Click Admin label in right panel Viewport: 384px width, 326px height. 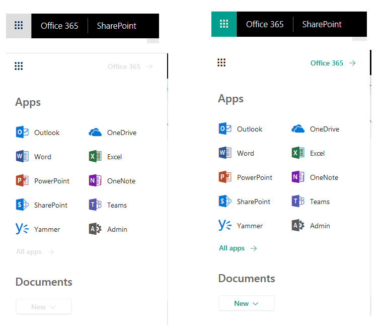(320, 226)
